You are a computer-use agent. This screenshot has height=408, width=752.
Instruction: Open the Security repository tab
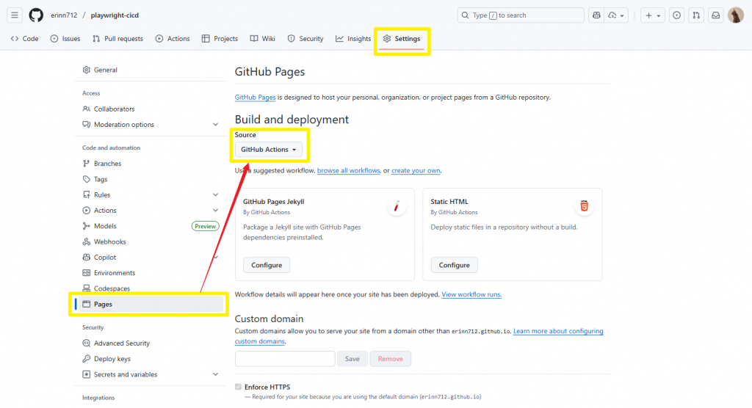305,39
